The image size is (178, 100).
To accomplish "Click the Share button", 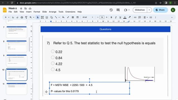I will 160,10.
